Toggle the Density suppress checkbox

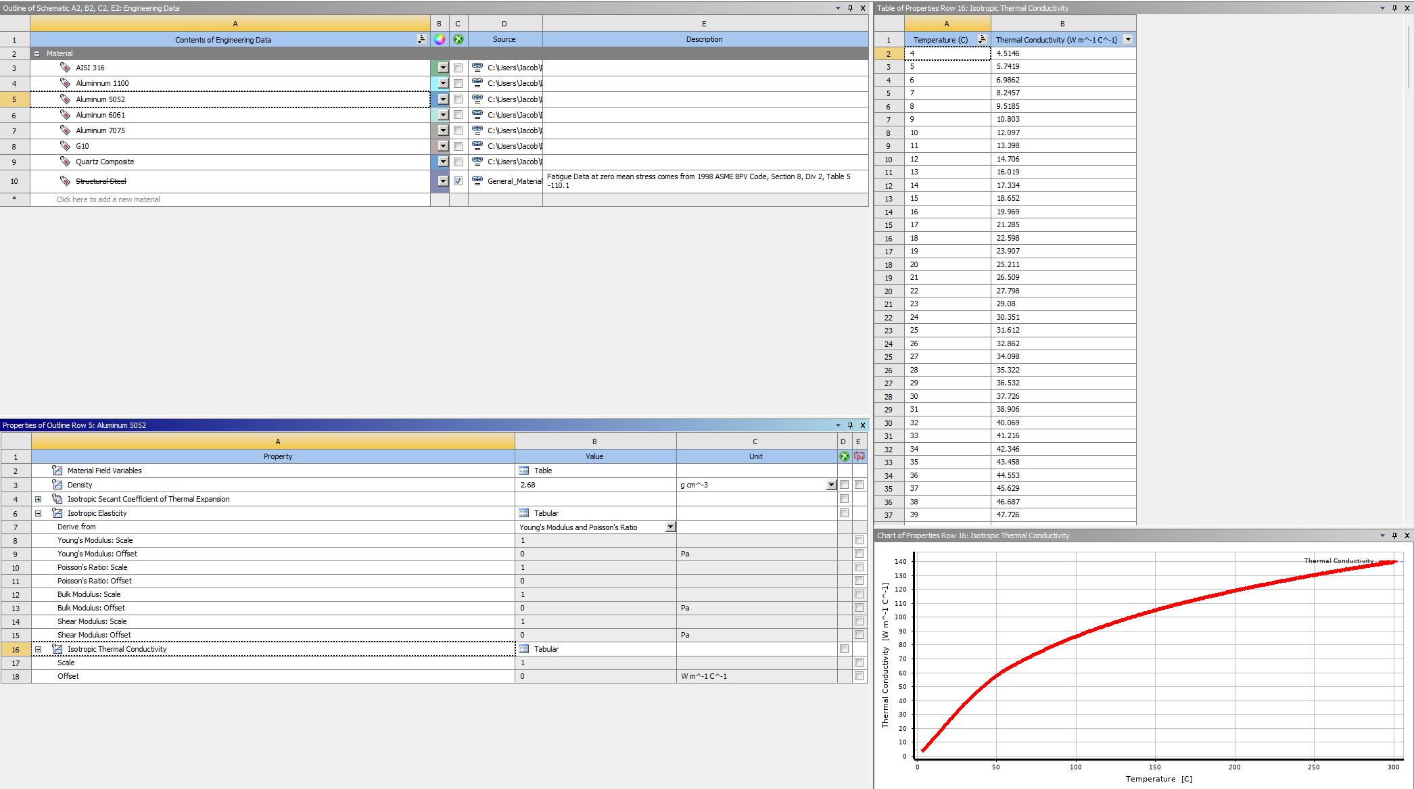pyautogui.click(x=844, y=485)
